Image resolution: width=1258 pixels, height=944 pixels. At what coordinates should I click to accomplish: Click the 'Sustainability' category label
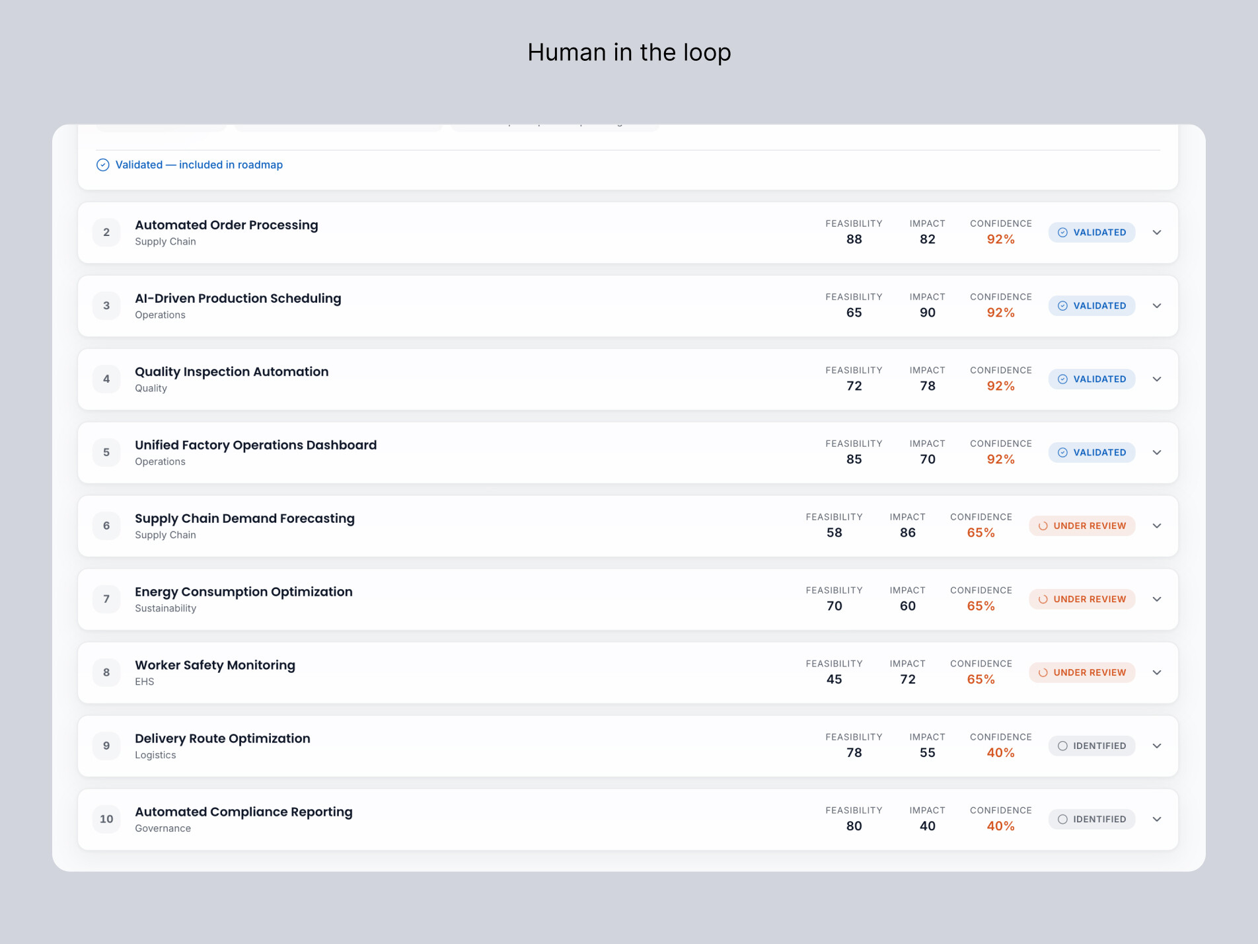[x=165, y=609]
